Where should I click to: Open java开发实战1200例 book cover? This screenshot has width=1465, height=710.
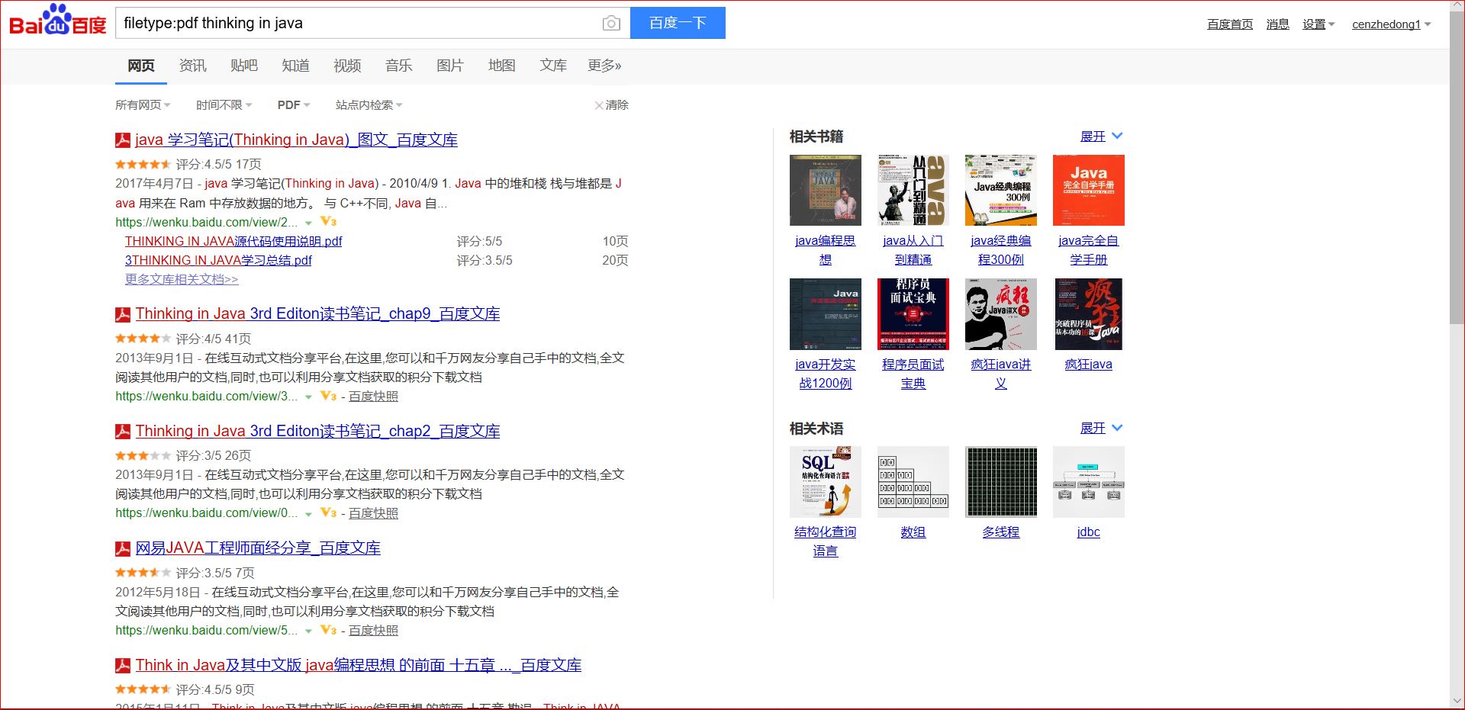click(826, 314)
